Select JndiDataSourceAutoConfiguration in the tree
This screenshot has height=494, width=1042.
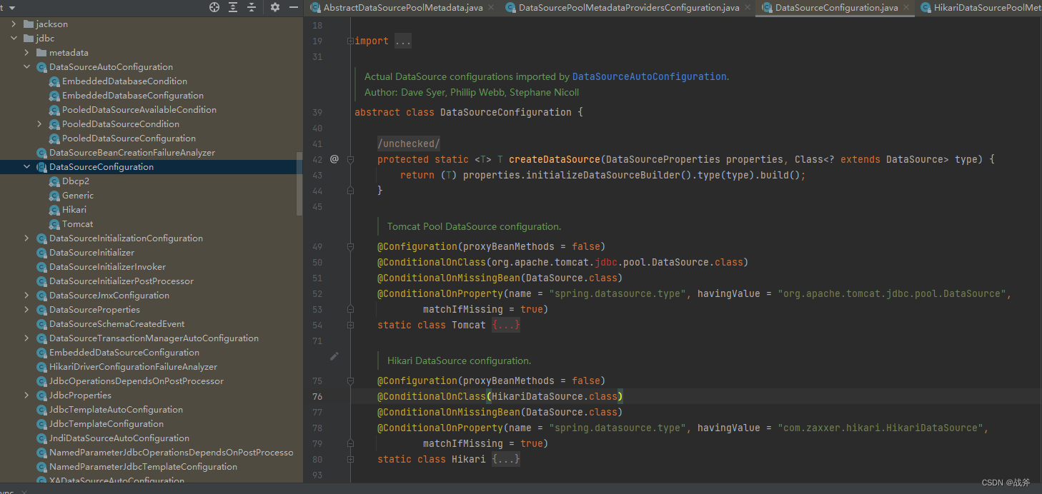click(119, 438)
